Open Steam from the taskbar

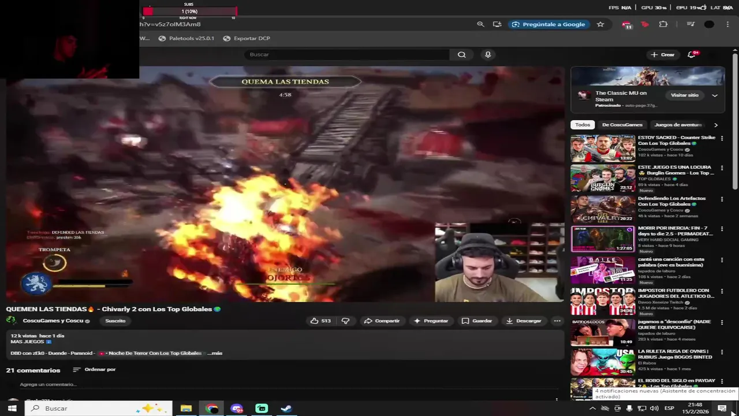286,408
